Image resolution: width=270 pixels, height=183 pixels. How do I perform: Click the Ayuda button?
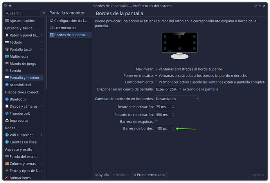102,175
